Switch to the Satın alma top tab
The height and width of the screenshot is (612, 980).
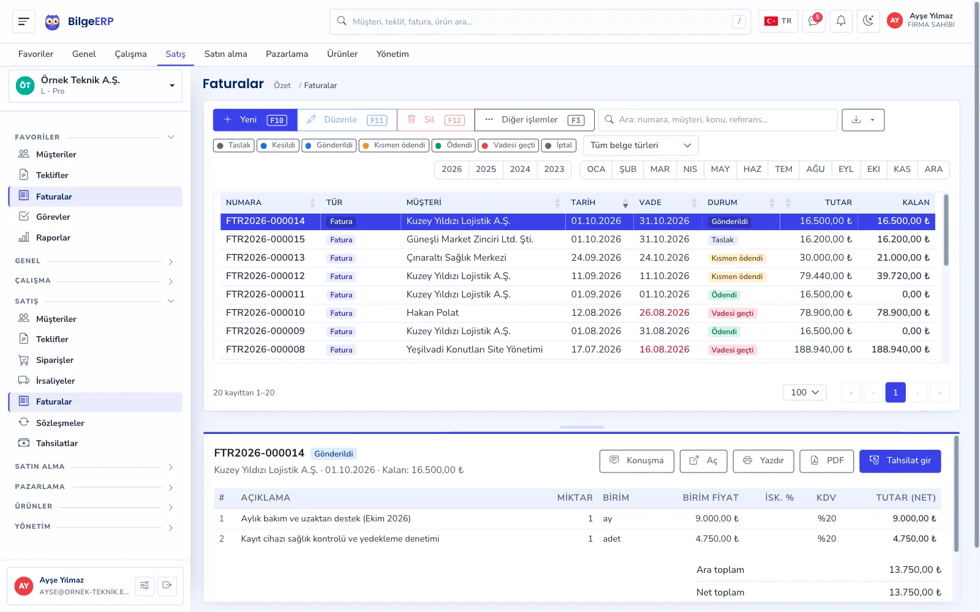226,54
